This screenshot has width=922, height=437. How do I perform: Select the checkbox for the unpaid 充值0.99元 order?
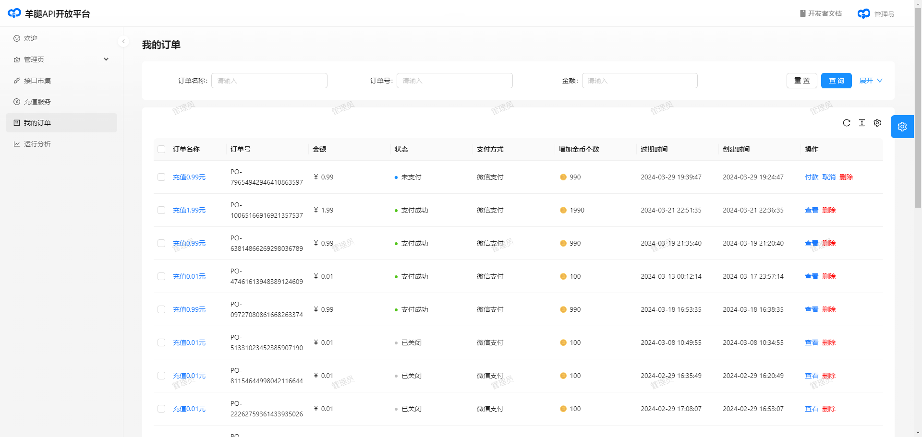[x=161, y=177]
